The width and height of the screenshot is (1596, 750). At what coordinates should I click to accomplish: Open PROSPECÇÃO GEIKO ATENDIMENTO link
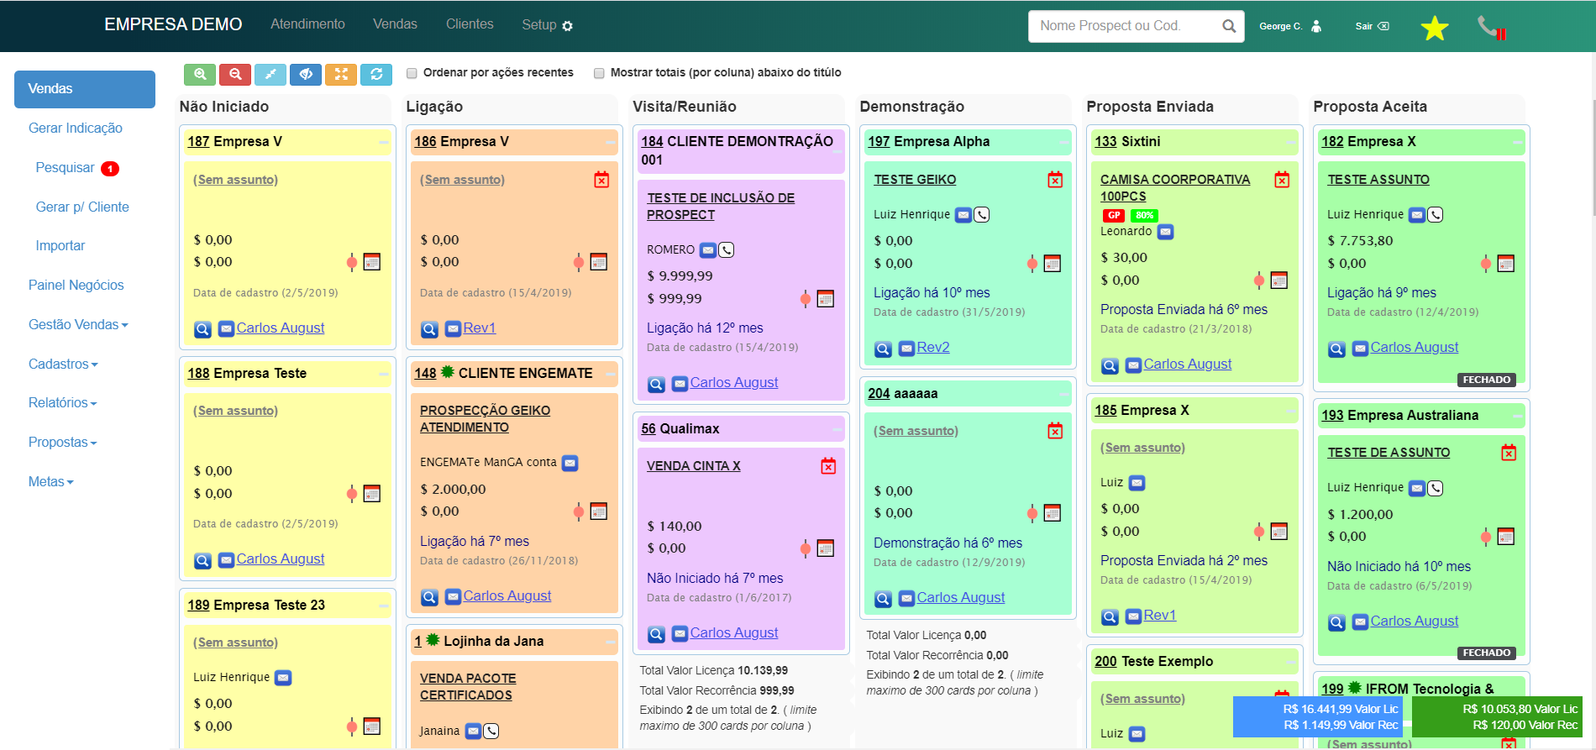coord(486,419)
